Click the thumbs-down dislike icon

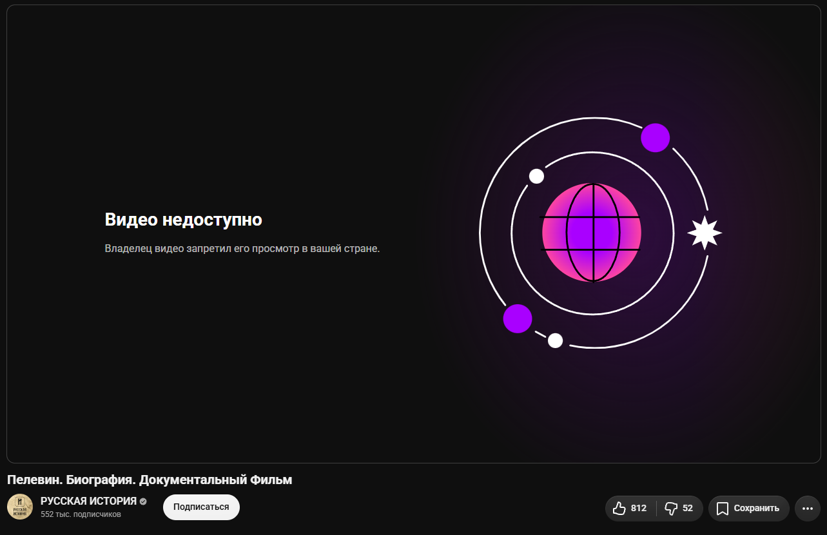pos(671,508)
